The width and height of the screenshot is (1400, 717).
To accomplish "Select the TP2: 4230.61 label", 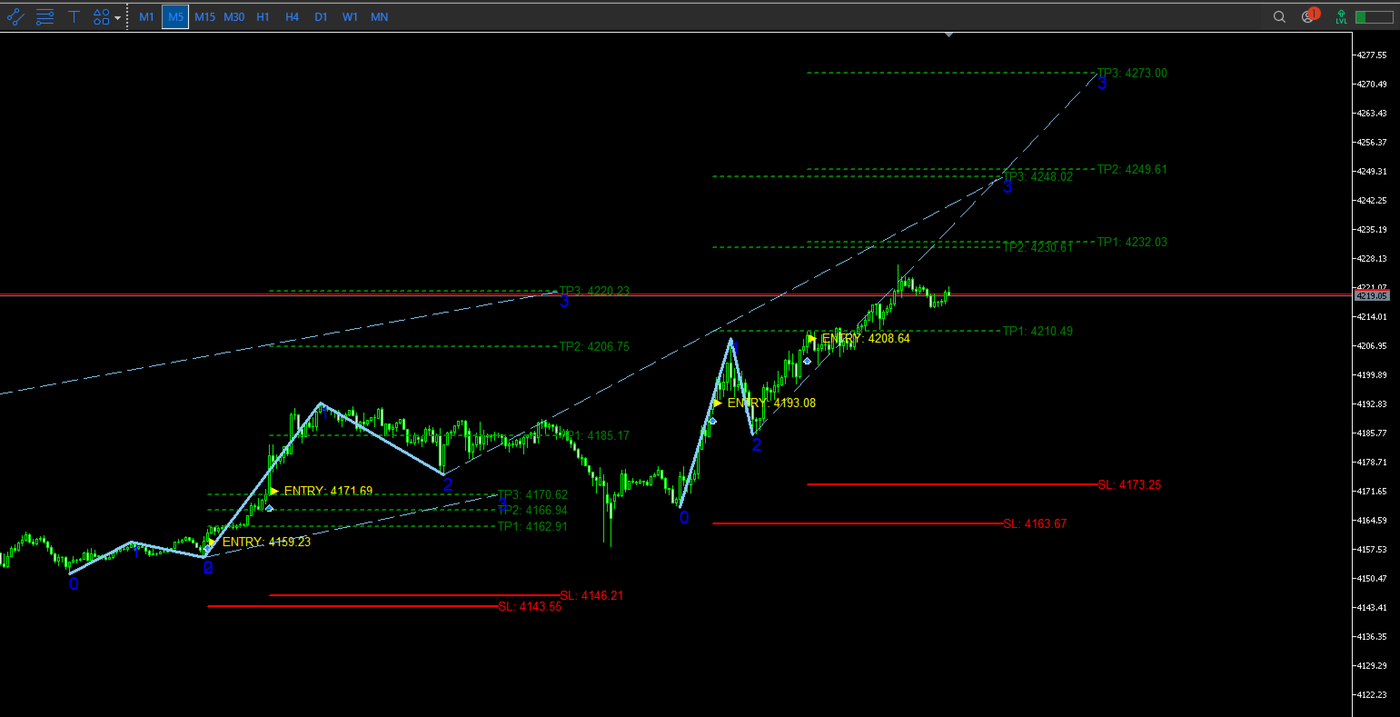I will [x=1038, y=247].
